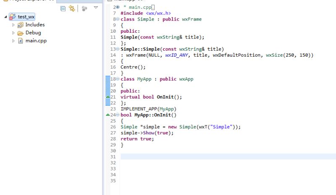336x195 pixels.
Task: Expand the main.cpp tree arrow
Action: [13, 41]
